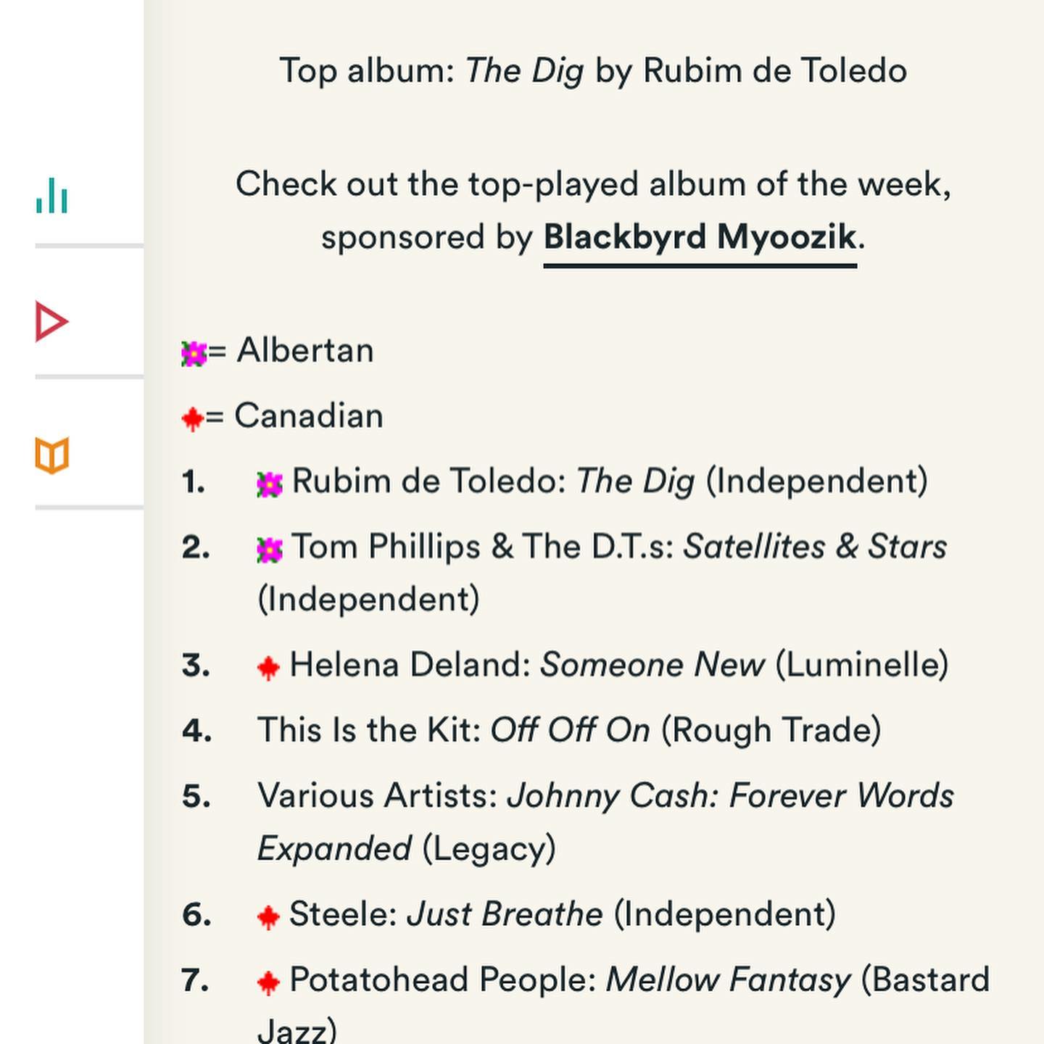Click the Albertan wild rose legend icon
This screenshot has width=1044, height=1044.
point(194,354)
